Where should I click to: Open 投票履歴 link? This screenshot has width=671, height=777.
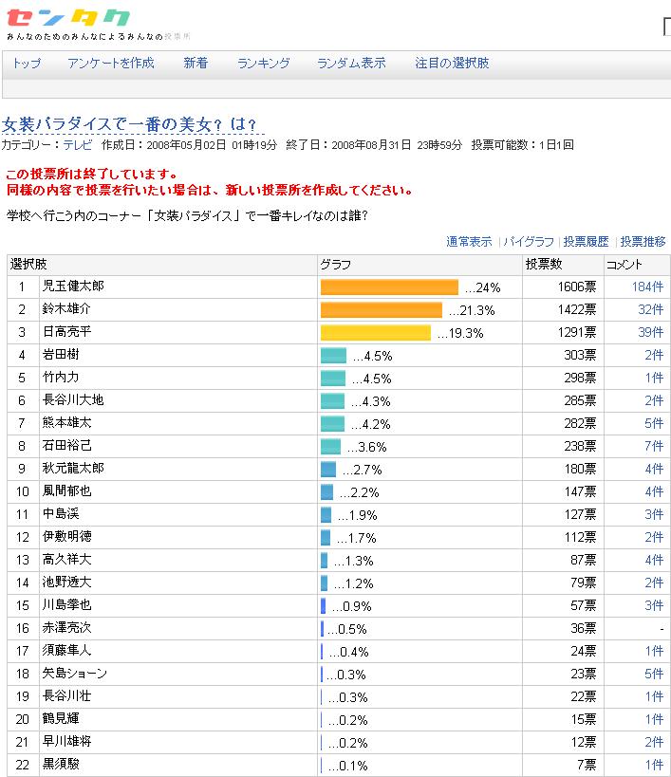point(586,242)
